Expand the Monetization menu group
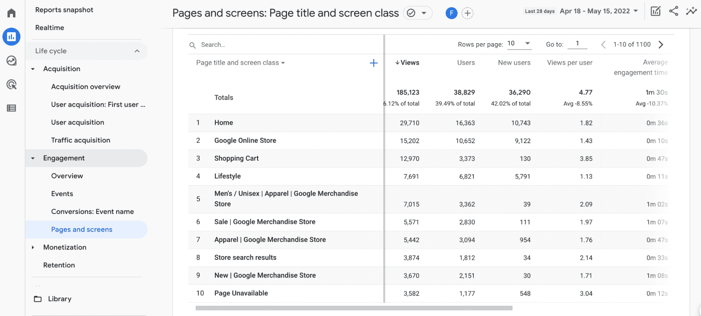This screenshot has width=701, height=316. click(33, 247)
